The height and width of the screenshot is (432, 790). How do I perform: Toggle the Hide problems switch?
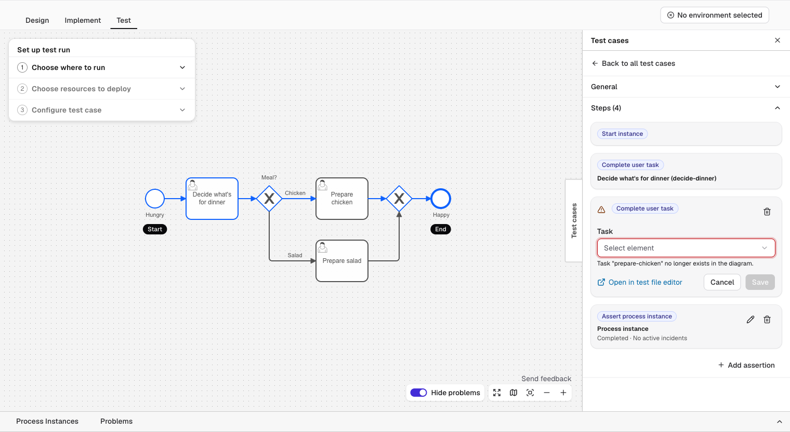418,393
